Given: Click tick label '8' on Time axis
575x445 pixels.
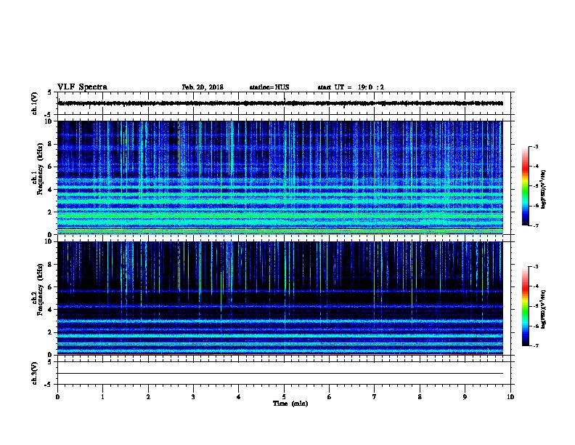Looking at the screenshot, I should [x=420, y=397].
